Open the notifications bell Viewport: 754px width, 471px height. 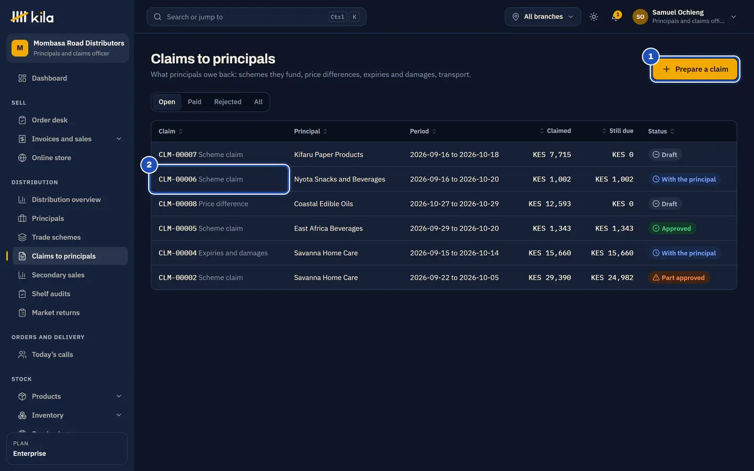point(616,17)
